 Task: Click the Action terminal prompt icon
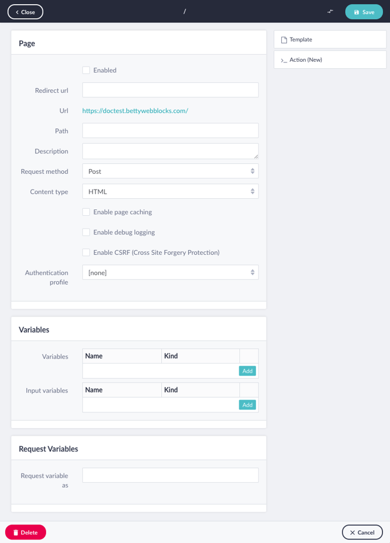[284, 60]
